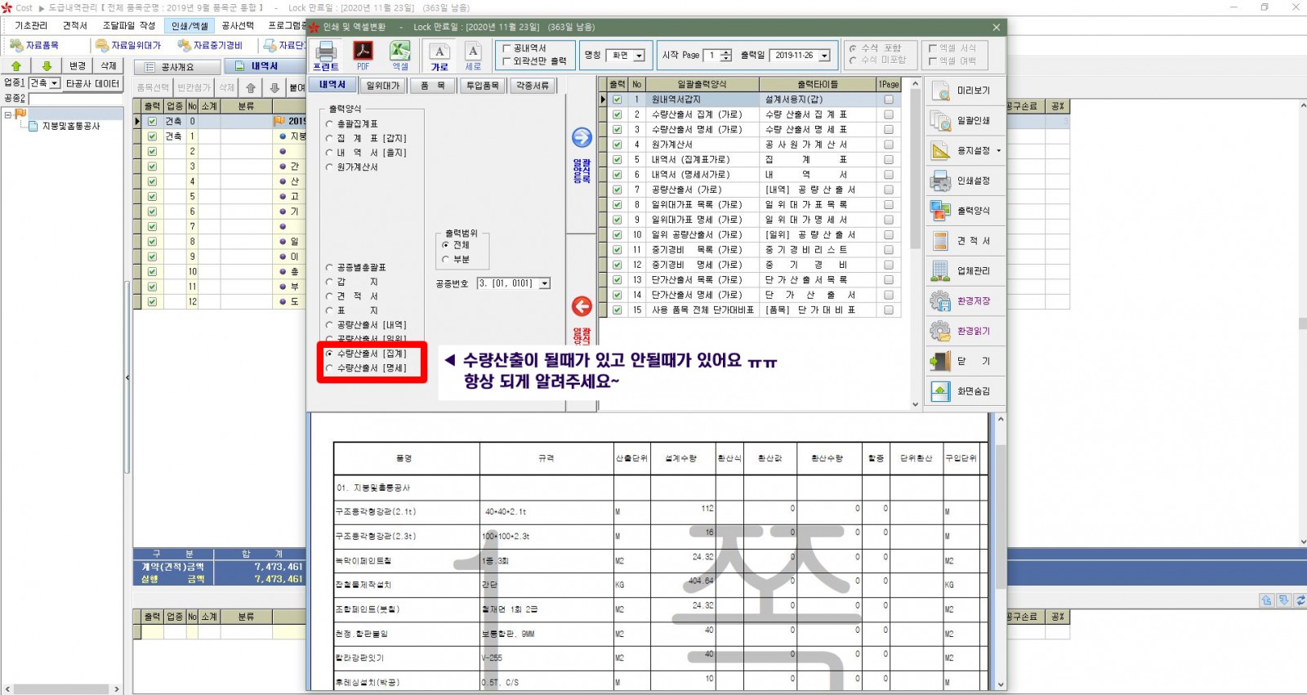Click the 프린트 printer icon

[326, 55]
